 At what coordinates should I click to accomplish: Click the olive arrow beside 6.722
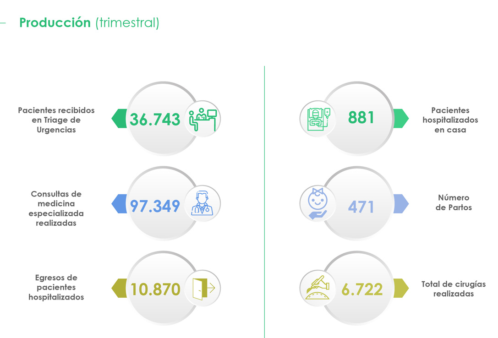click(401, 288)
